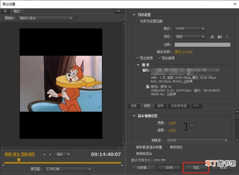Collapse the 基本视频设置 section

(134, 116)
